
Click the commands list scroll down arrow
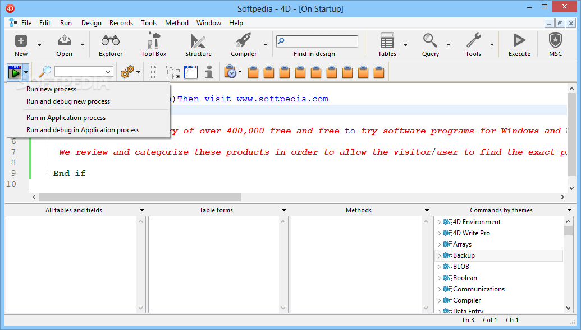(569, 308)
